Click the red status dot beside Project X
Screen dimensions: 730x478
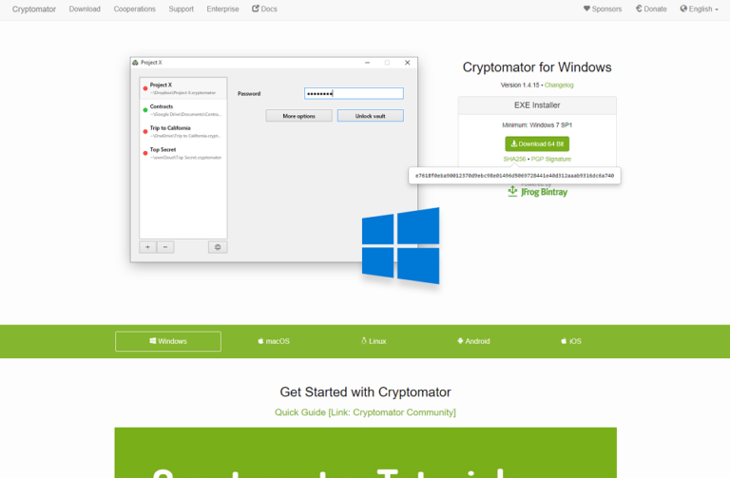point(145,88)
